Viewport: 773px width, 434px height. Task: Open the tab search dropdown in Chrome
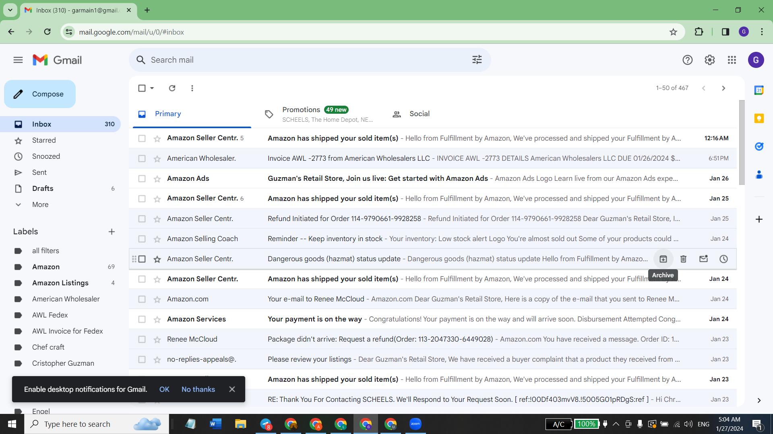10,10
